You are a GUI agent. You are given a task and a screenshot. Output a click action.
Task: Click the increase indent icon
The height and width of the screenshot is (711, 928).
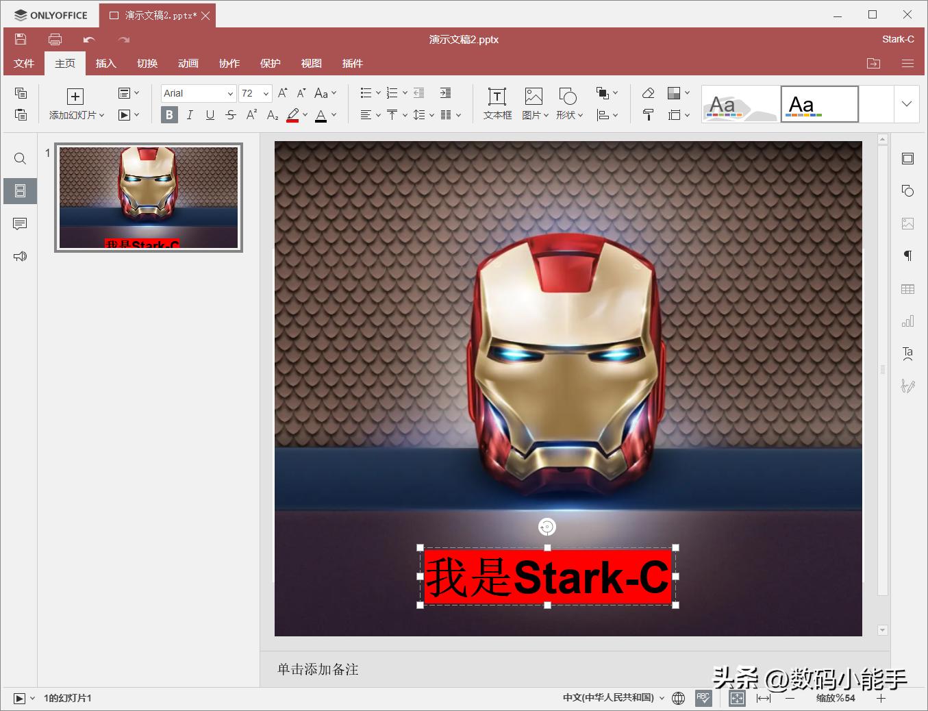click(445, 93)
